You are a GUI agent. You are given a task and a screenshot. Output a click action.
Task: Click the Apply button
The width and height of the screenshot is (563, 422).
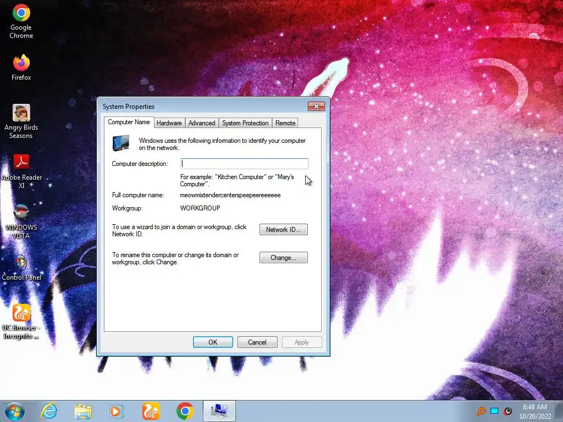pyautogui.click(x=302, y=342)
